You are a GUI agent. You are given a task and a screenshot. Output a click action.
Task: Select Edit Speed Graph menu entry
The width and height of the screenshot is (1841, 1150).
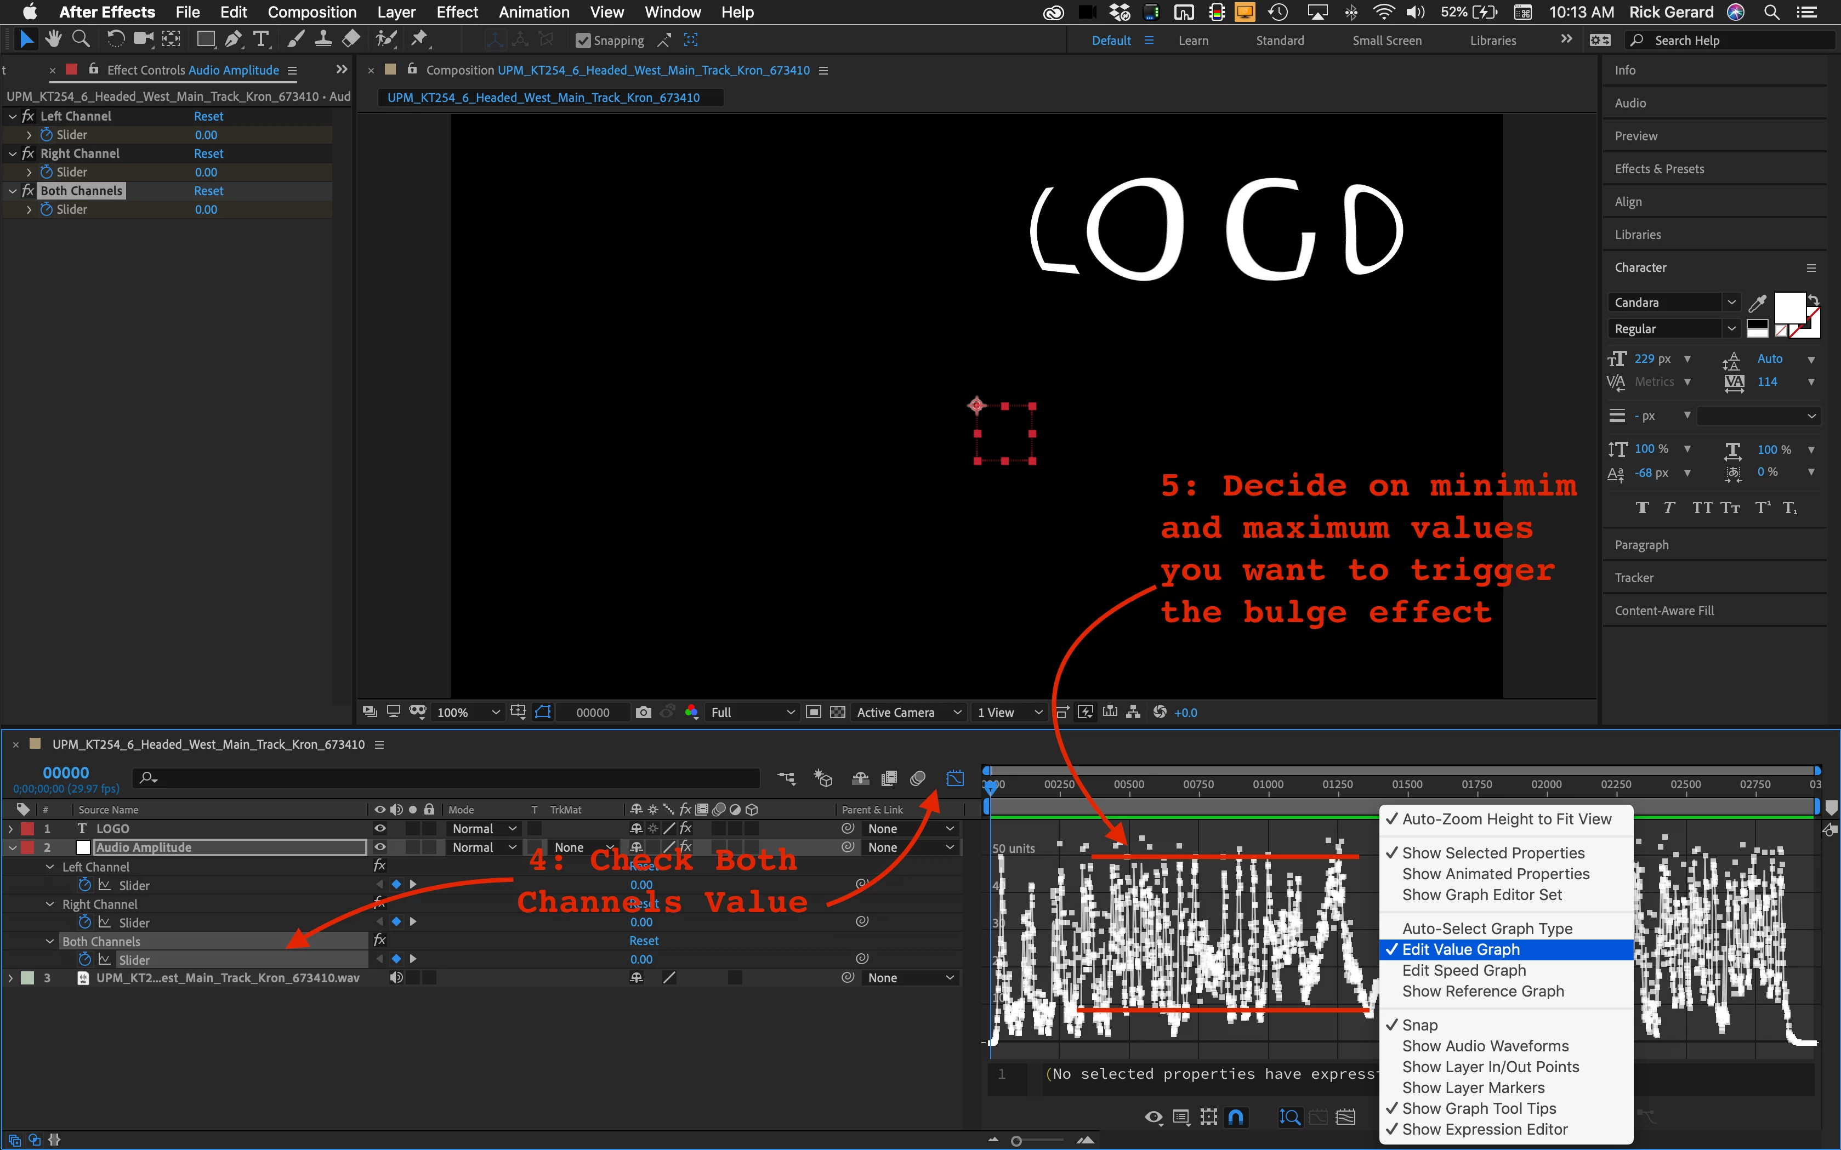pos(1464,970)
